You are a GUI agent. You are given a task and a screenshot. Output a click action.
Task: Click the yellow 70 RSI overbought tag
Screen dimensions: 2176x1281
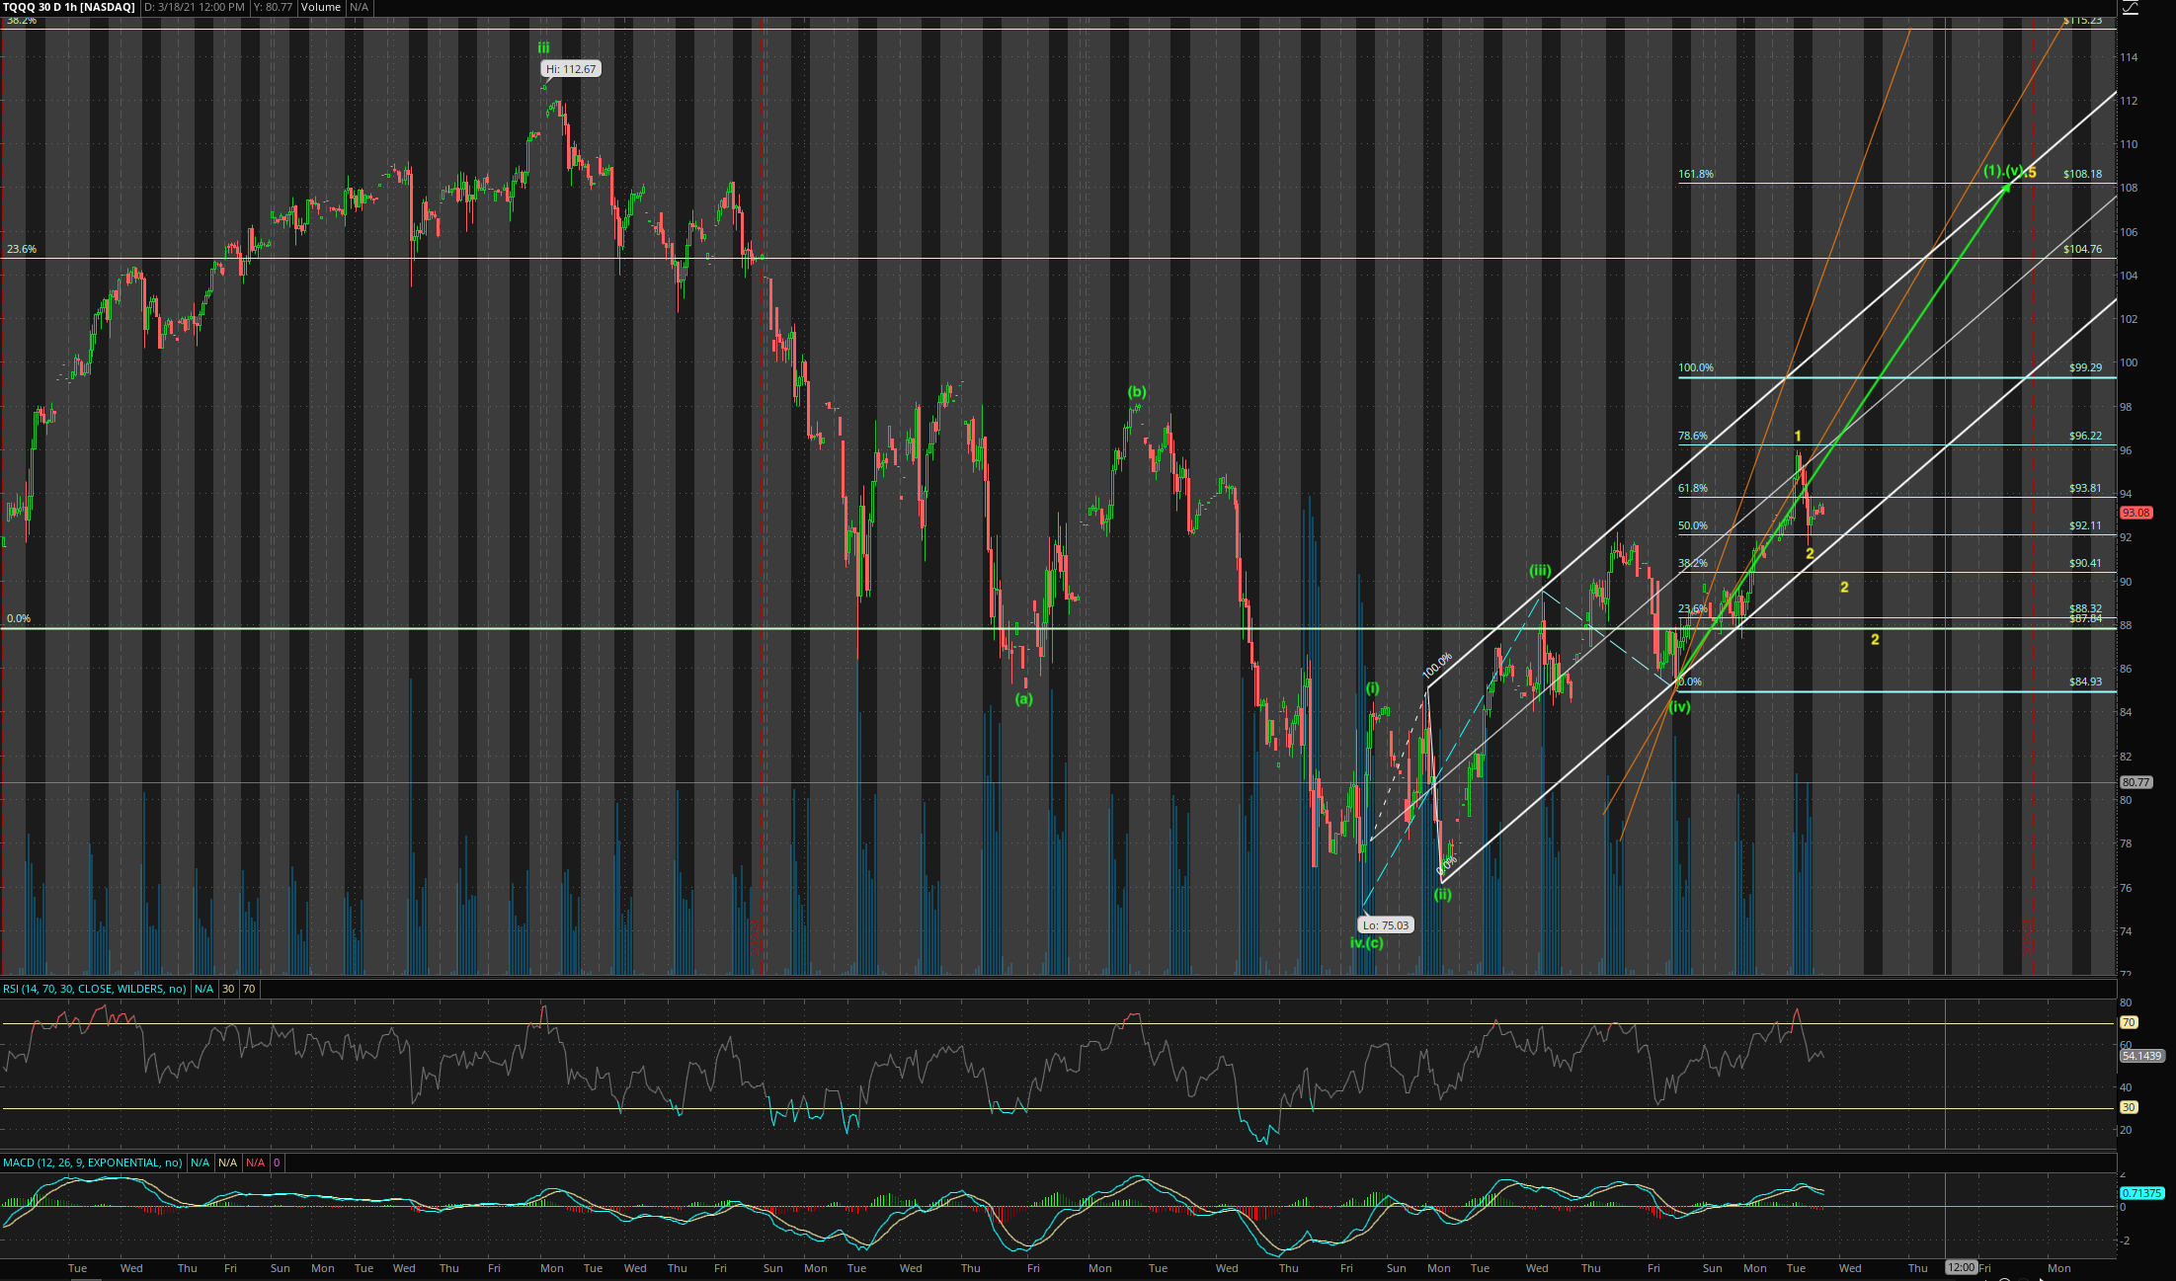(x=2129, y=1023)
